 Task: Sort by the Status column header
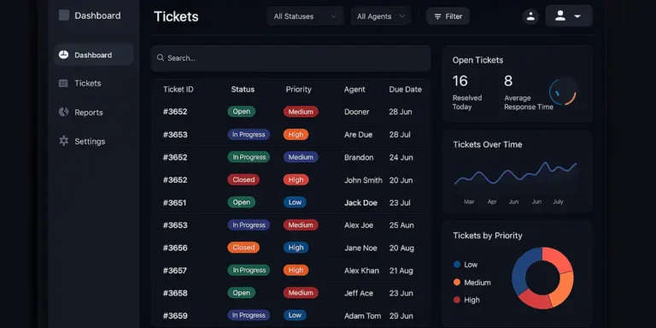[x=243, y=89]
